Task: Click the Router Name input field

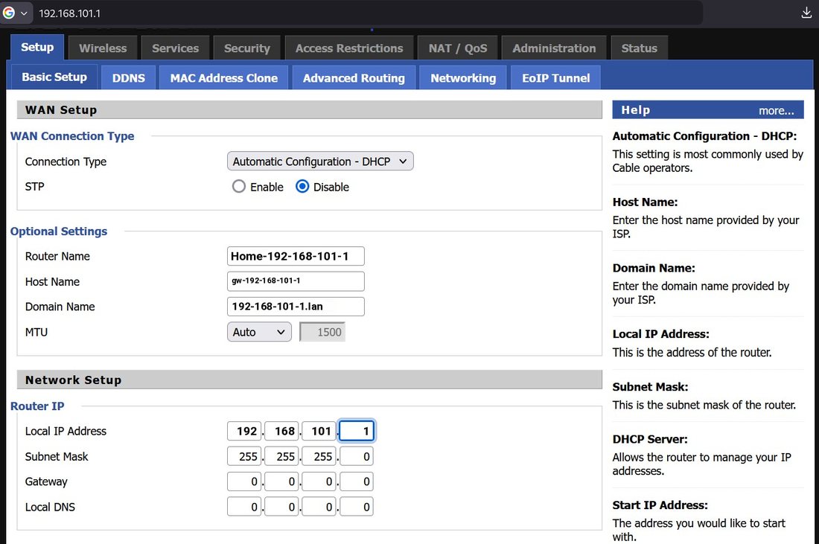Action: pyautogui.click(x=296, y=256)
